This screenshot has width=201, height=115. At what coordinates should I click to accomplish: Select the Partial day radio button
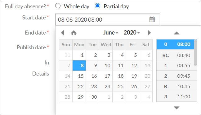click(x=97, y=6)
